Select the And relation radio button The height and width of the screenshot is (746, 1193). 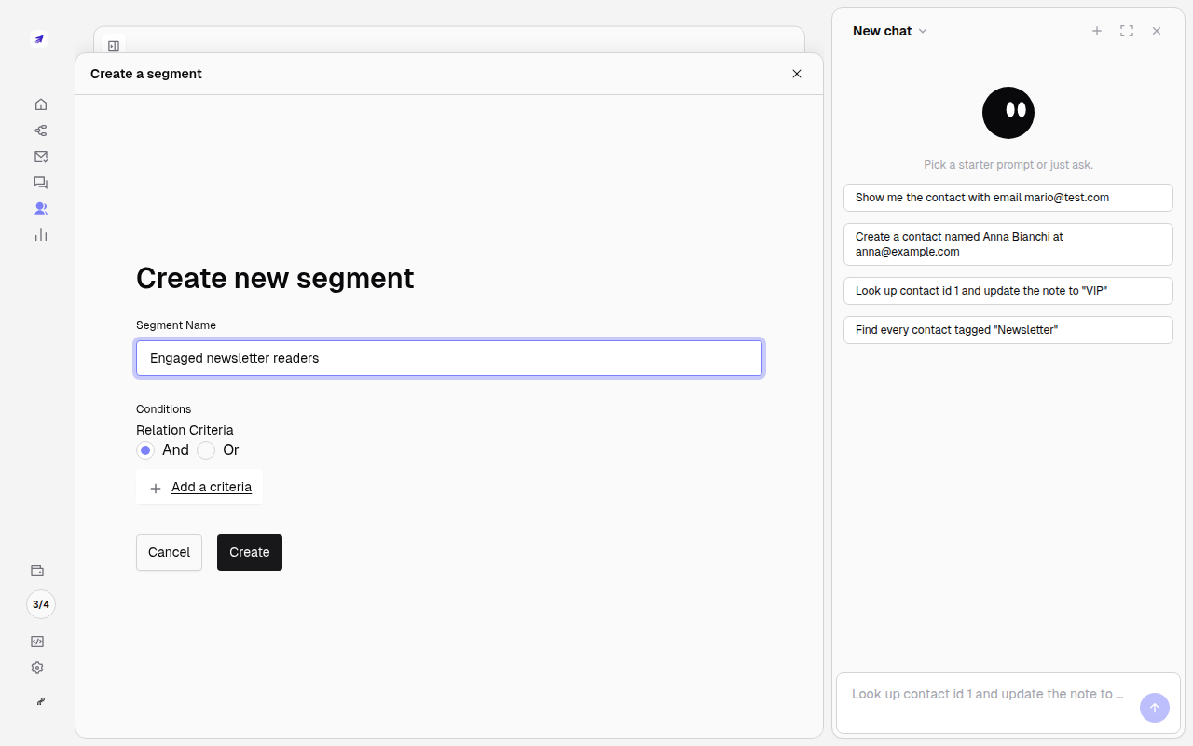point(145,450)
